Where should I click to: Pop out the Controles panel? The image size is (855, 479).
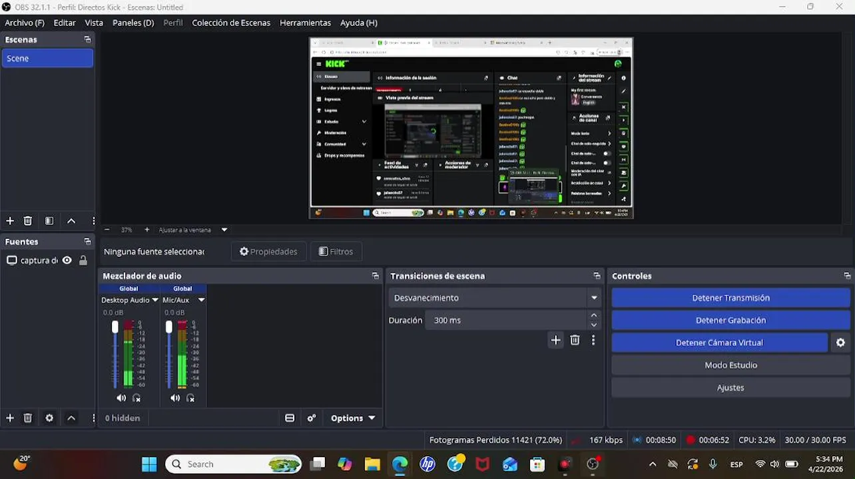click(x=847, y=276)
